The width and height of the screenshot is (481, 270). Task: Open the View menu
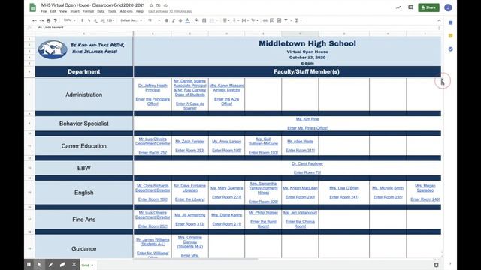pyautogui.click(x=63, y=11)
